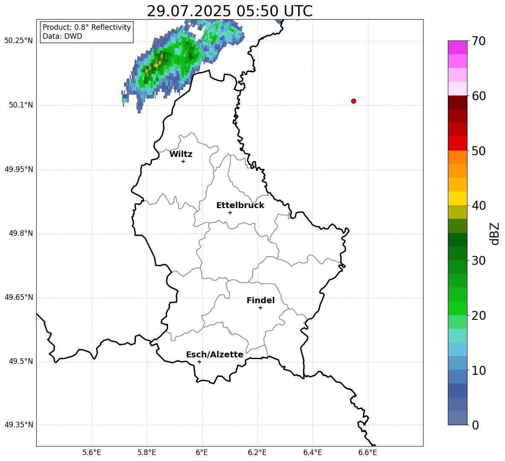Click the bright red colorbar segment above 50

[x=458, y=144]
